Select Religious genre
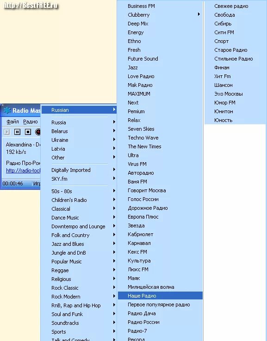Screen dimensions: 267x341 click(x=79, y=279)
